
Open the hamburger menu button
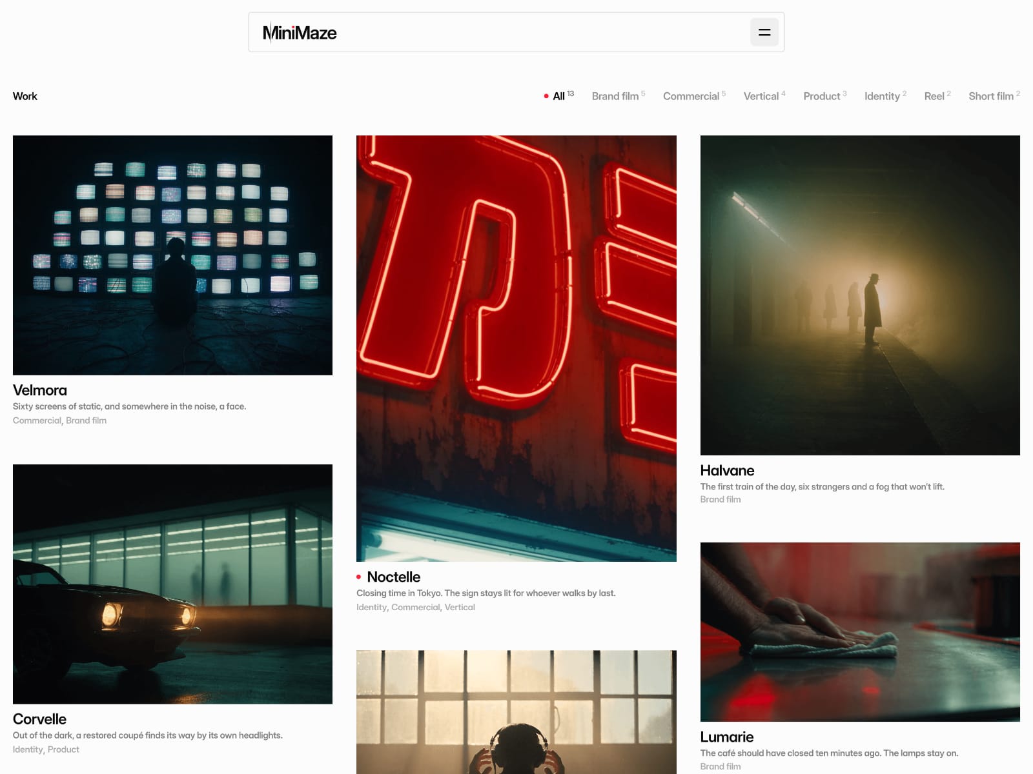764,32
